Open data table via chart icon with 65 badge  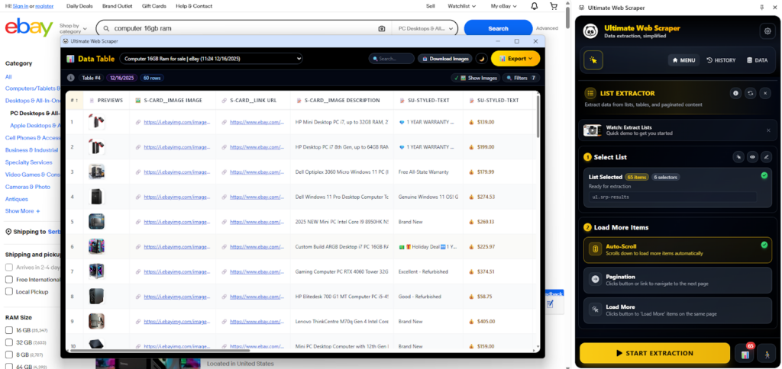[745, 354]
